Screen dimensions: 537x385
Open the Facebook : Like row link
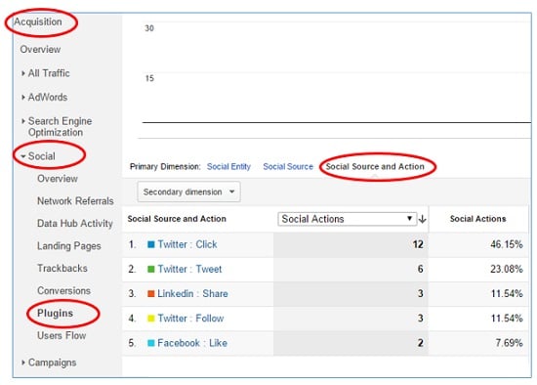click(x=192, y=343)
